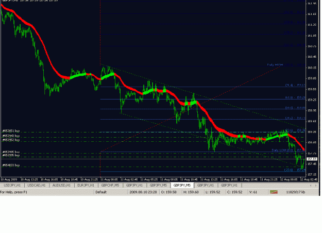Open the GBPCHF,M5 chart tab
The image size is (322, 233).
pos(110,186)
